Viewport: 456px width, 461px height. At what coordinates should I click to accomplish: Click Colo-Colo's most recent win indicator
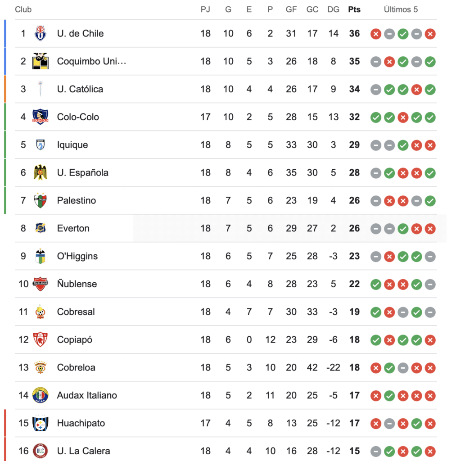click(430, 118)
